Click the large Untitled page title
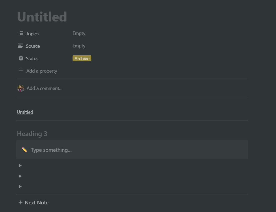The width and height of the screenshot is (276, 212). point(42,17)
